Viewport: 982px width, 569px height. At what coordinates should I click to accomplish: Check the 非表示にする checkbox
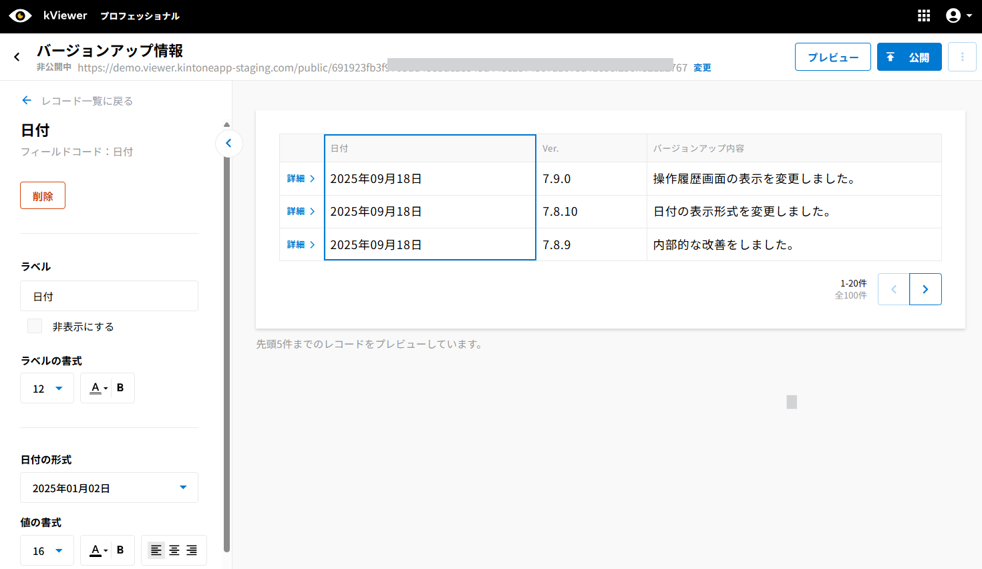35,326
